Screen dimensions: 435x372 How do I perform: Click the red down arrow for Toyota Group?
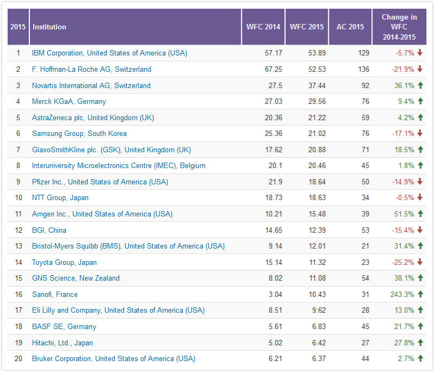(420, 262)
